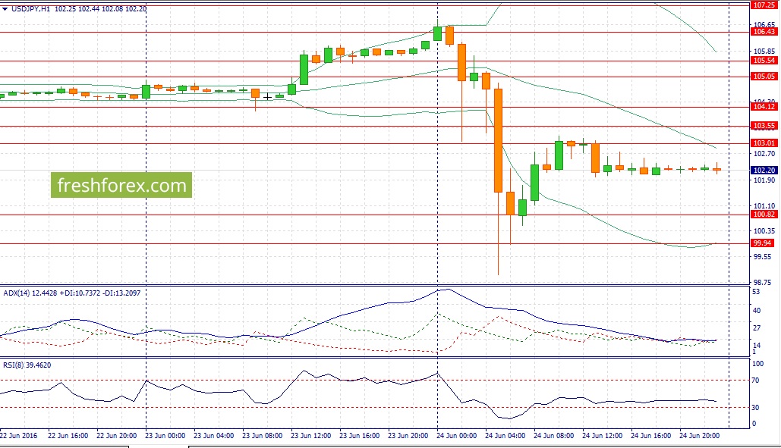The width and height of the screenshot is (781, 448).
Task: Click the 23 Jun 00:00 time marker
Action: pos(165,436)
